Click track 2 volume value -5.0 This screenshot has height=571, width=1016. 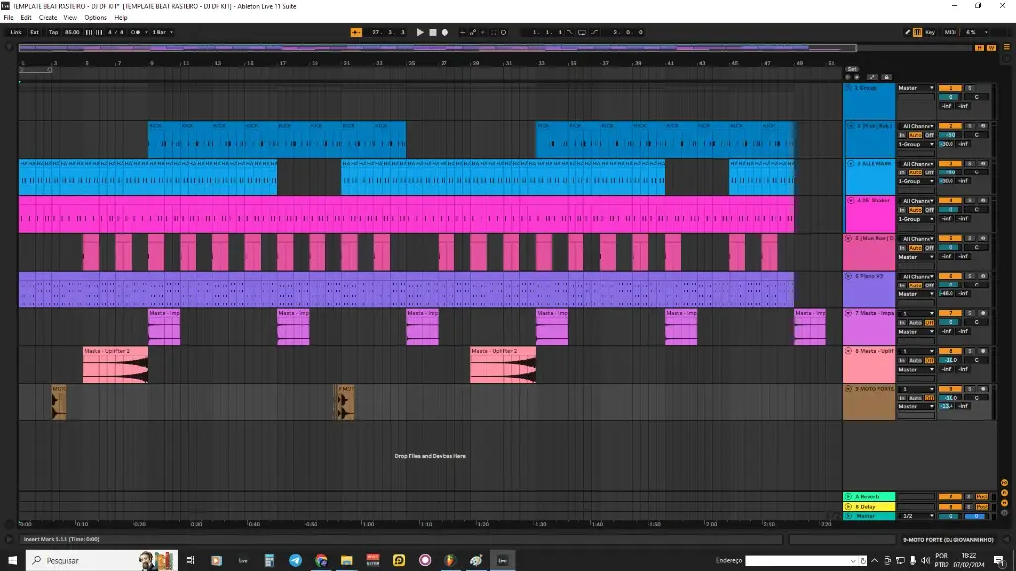[950, 135]
